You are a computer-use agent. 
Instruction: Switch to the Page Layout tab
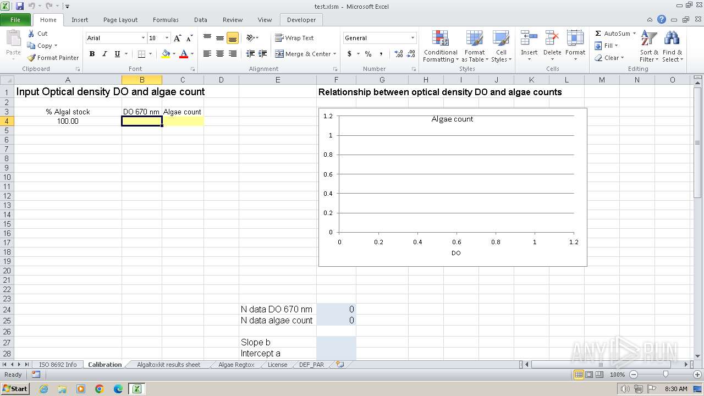[120, 20]
